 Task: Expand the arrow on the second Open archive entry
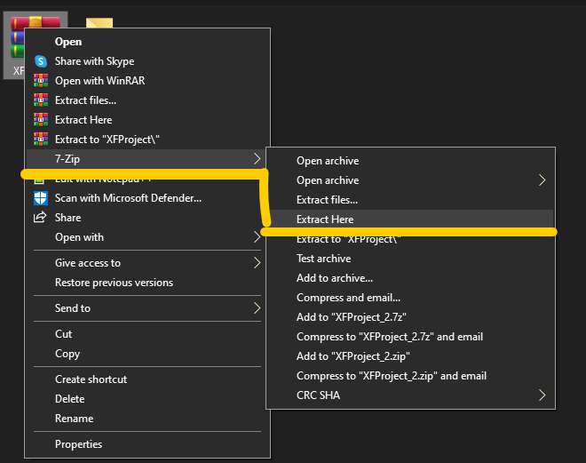tap(542, 180)
